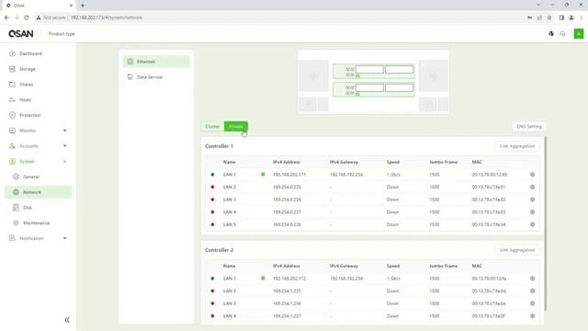Click the chassis port diagram thumbnail
The width and height of the screenshot is (588, 331).
[374, 82]
